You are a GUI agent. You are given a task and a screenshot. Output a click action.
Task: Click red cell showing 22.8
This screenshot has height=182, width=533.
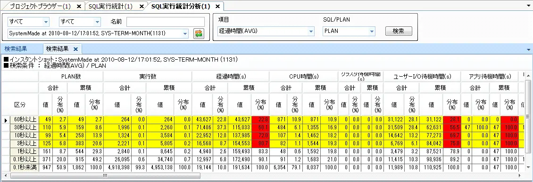pos(260,119)
